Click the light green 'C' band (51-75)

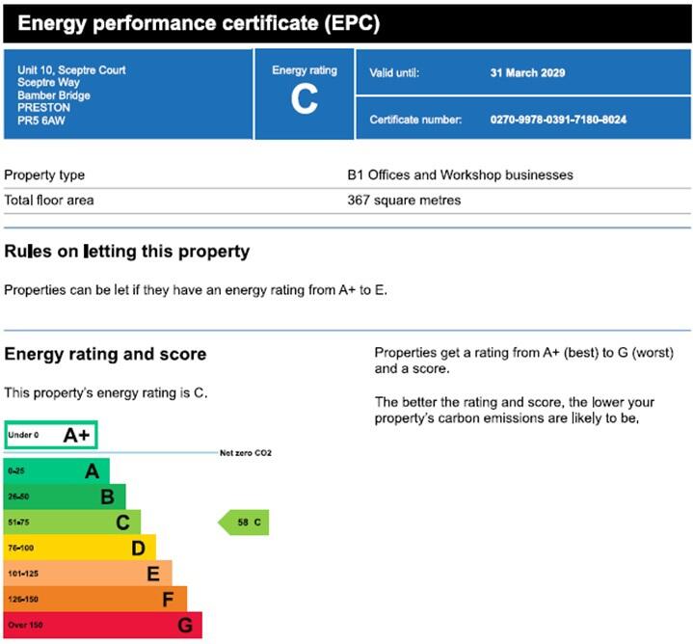tap(72, 523)
